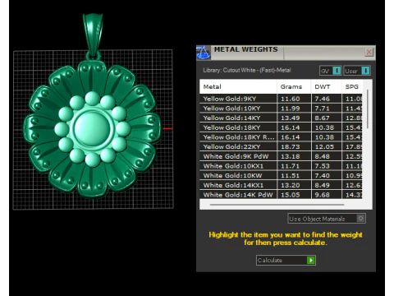Image resolution: width=394 pixels, height=296 pixels.
Task: Select the Yellow Gold:9KY row
Action: (281, 99)
